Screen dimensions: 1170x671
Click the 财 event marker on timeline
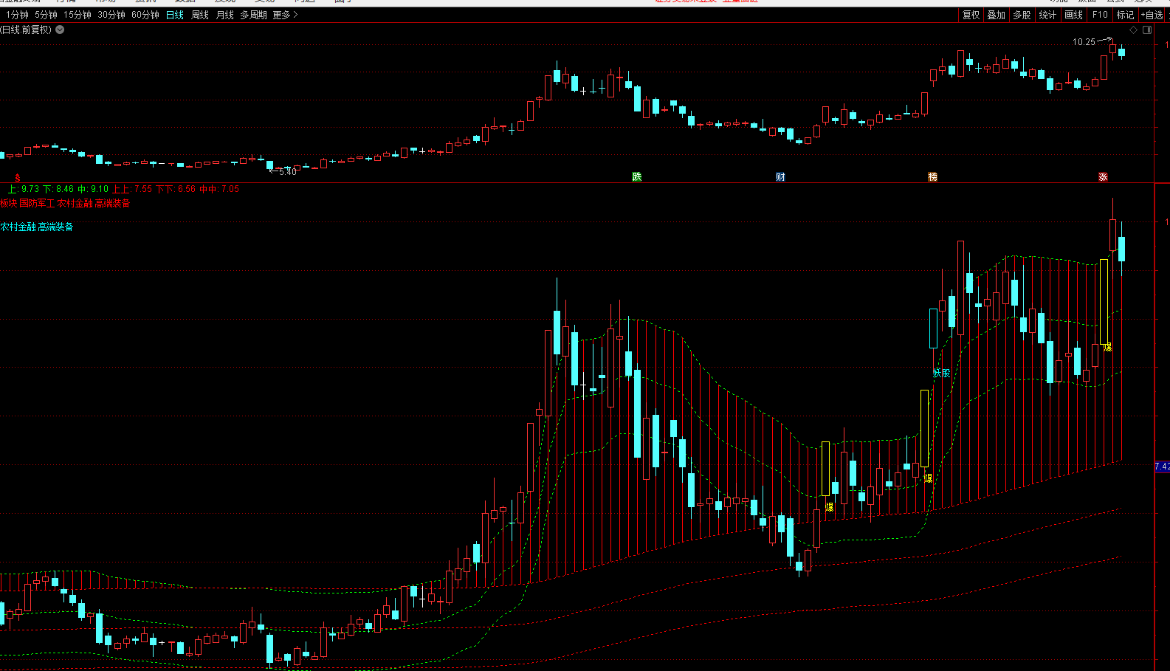[780, 177]
